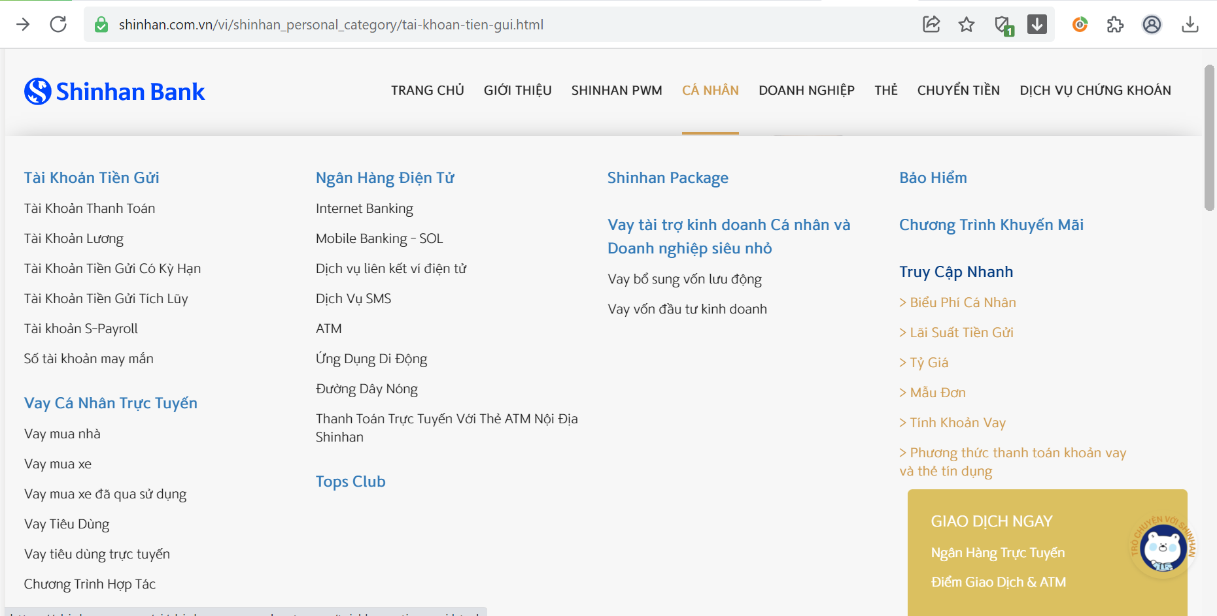Open Dịch vụ liên kết ví điện tử
This screenshot has width=1217, height=616.
tap(391, 268)
